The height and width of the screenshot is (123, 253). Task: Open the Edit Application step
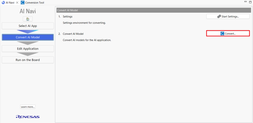(x=28, y=49)
